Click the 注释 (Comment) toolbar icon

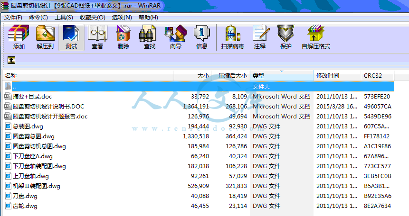[x=261, y=33]
